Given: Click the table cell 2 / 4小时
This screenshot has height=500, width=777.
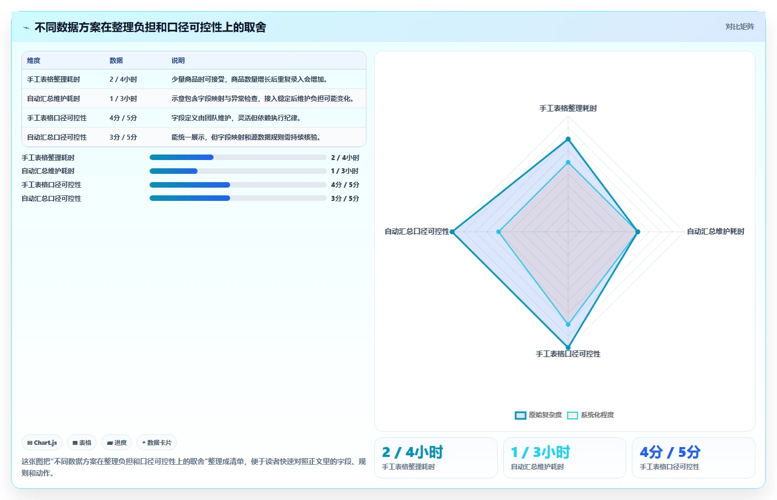Looking at the screenshot, I should 123,79.
